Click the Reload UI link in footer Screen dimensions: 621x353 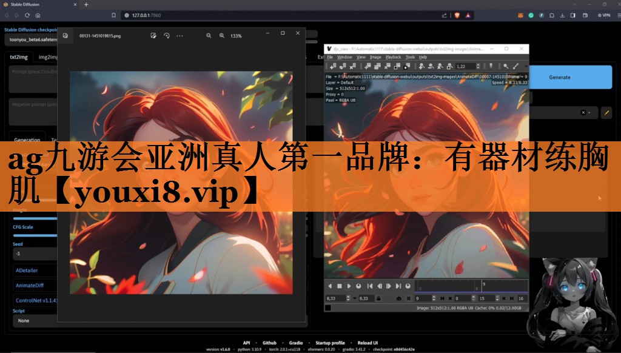pos(368,343)
